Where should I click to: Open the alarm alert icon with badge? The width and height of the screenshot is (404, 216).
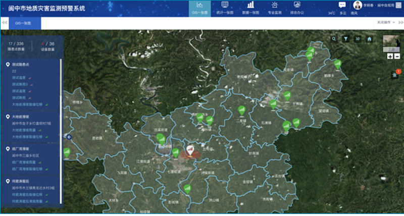pyautogui.click(x=395, y=75)
